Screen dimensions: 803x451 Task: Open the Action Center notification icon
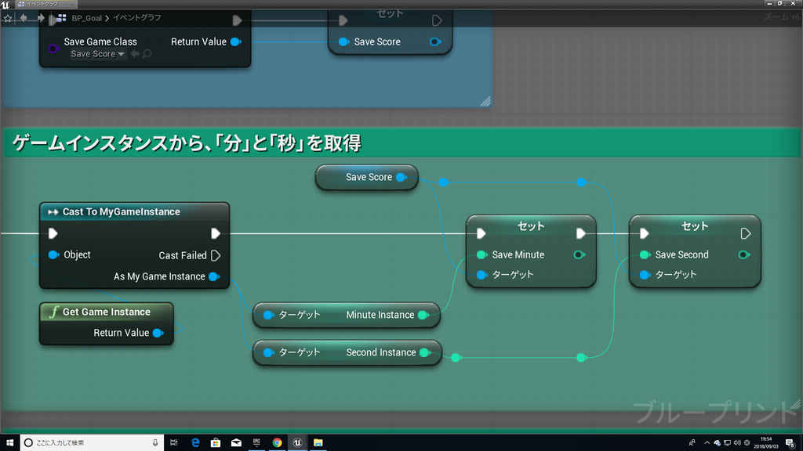788,442
